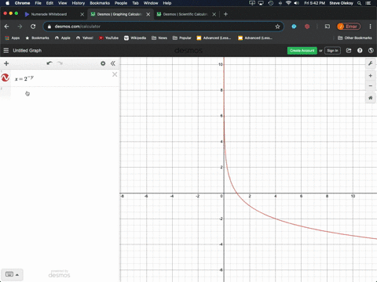
Task: Bookmark this page with the star
Action: 277,27
